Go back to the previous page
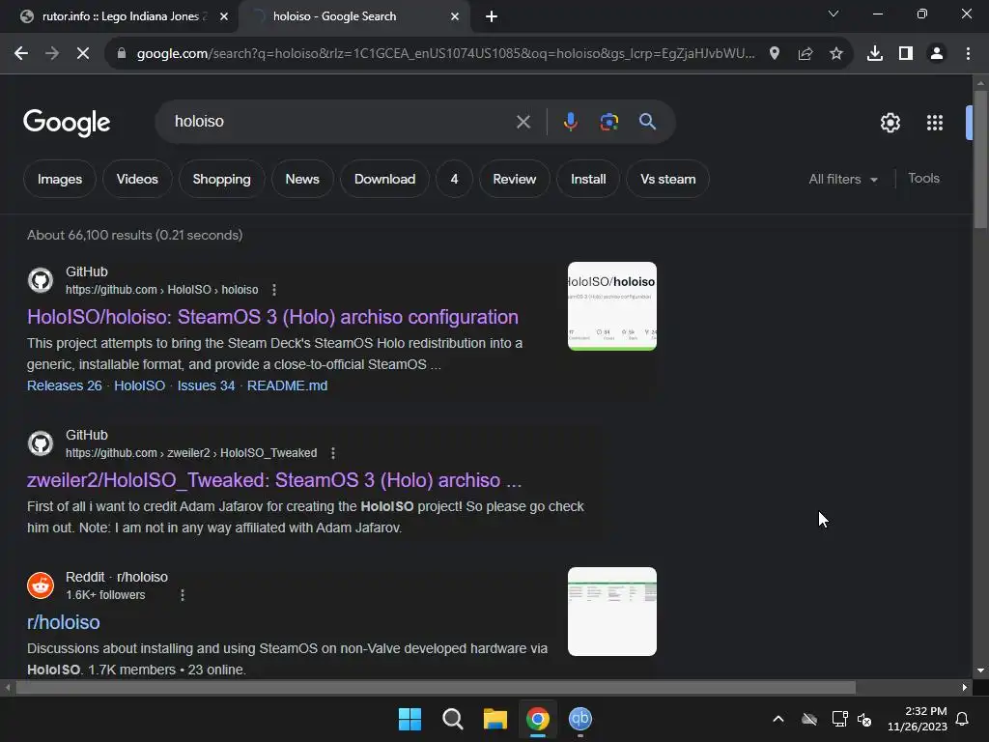Image resolution: width=989 pixels, height=742 pixels. (21, 54)
